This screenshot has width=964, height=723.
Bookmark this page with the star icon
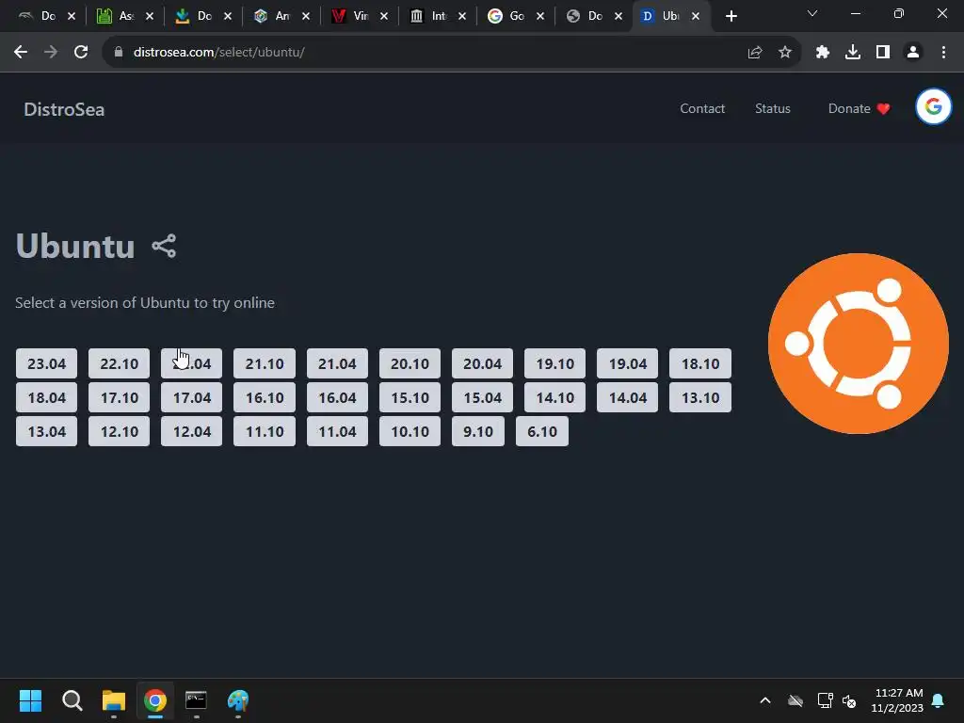784,53
